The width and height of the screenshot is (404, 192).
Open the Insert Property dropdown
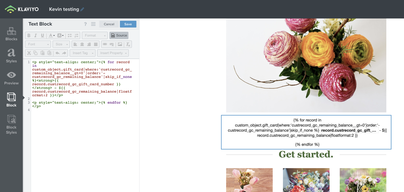113,53
